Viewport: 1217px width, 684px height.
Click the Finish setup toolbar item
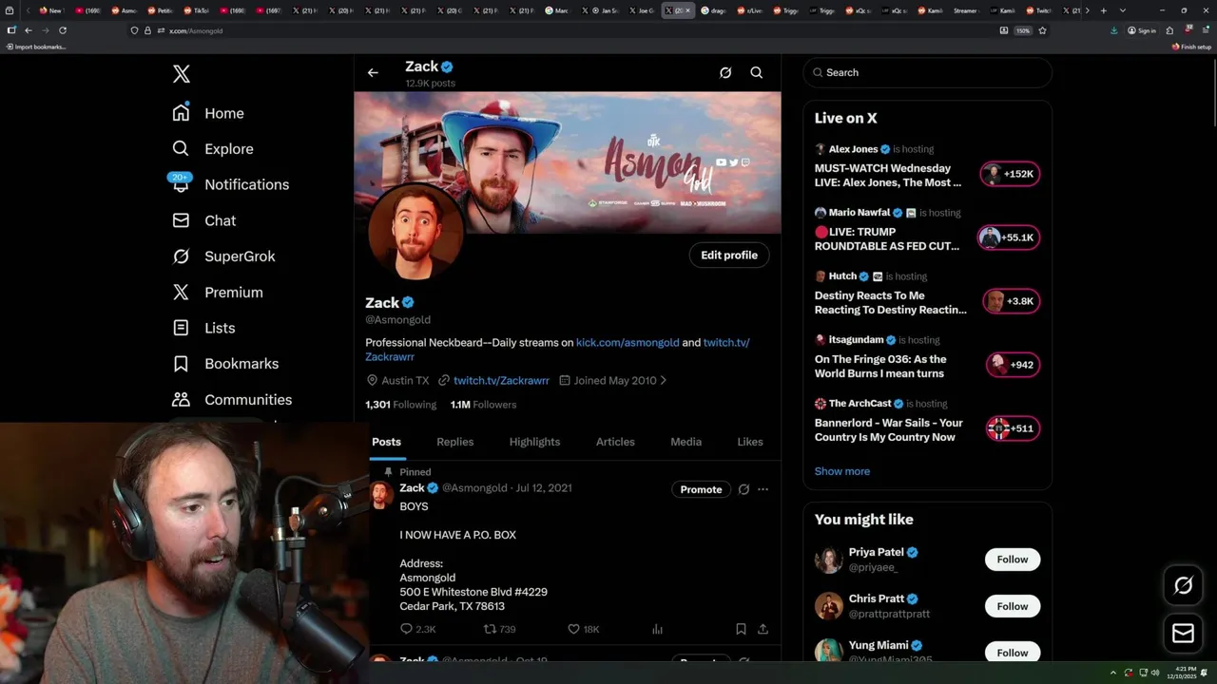point(1191,47)
